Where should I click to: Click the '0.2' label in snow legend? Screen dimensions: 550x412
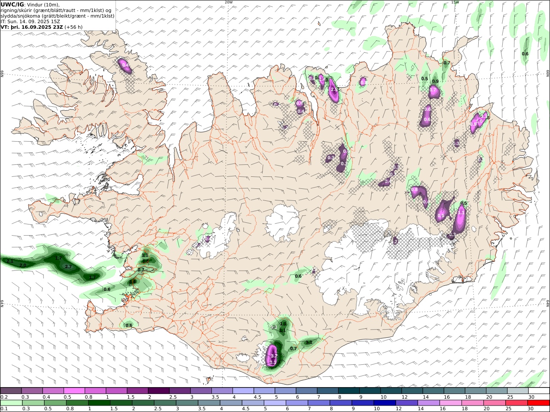[4, 397]
